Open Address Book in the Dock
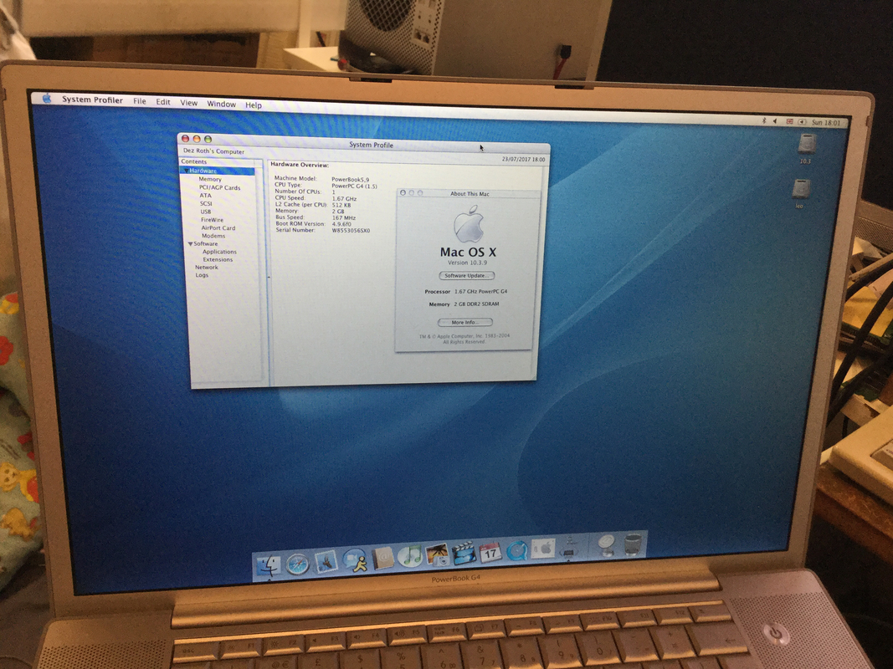The height and width of the screenshot is (669, 893). click(x=382, y=558)
